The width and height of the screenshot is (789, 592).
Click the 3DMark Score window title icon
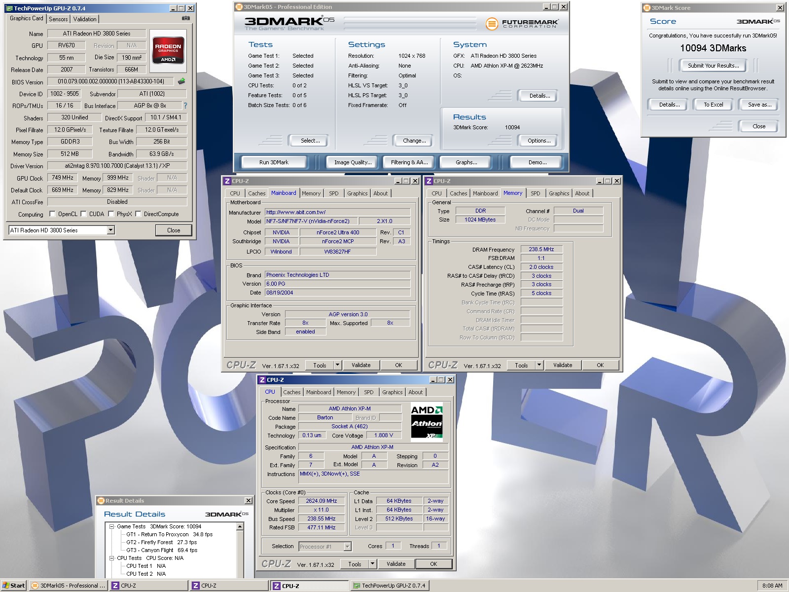[x=647, y=8]
